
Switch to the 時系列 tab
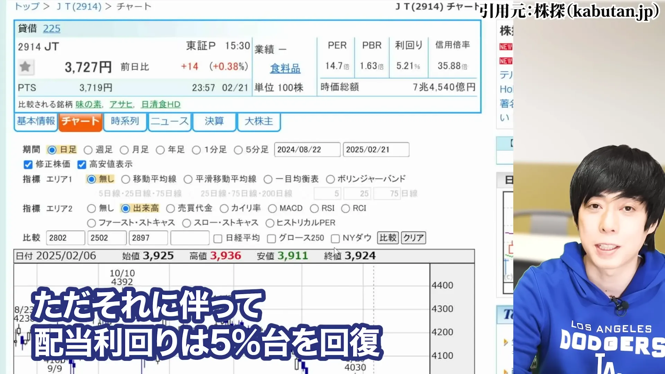125,121
